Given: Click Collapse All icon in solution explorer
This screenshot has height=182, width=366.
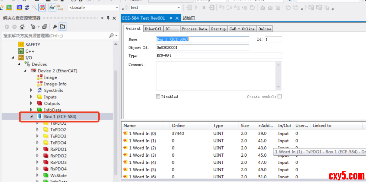Looking at the screenshot, I should (x=44, y=27).
